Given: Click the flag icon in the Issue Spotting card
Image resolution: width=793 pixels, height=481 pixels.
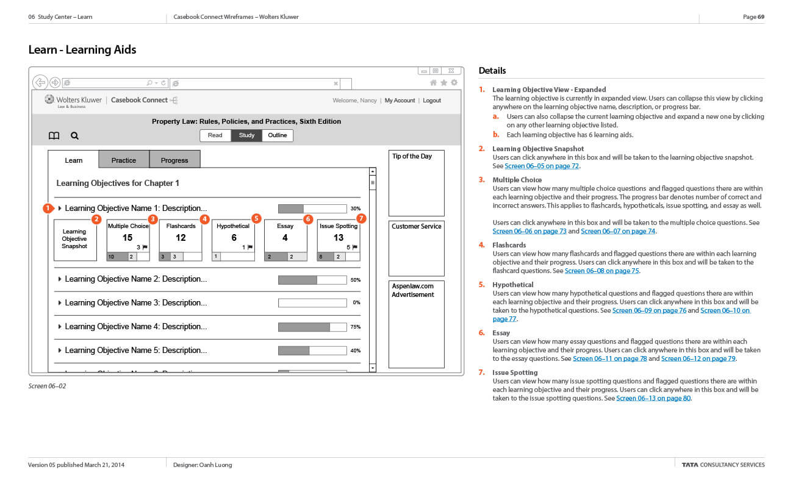Looking at the screenshot, I should click(x=355, y=248).
